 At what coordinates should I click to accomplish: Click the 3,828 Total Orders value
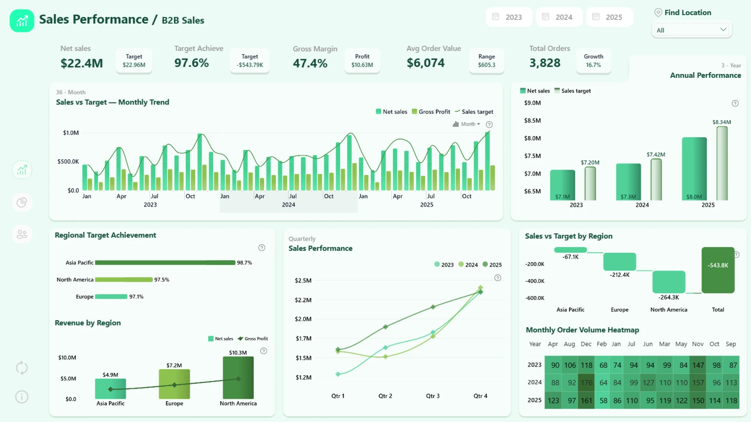[545, 63]
